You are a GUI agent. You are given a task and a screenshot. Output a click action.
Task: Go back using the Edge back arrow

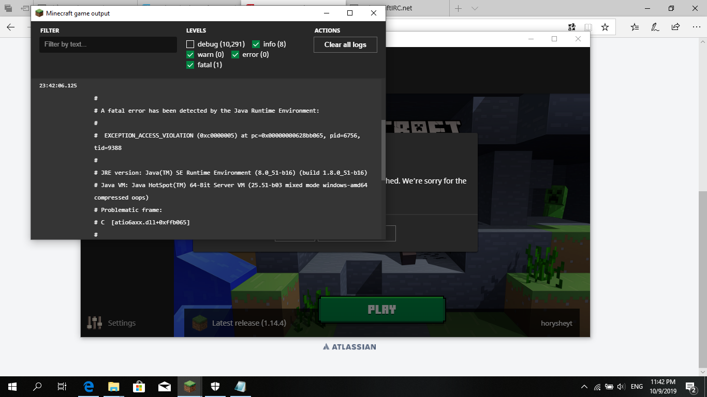click(x=10, y=27)
